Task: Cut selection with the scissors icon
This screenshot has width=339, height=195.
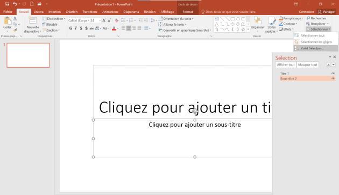Action: point(15,19)
